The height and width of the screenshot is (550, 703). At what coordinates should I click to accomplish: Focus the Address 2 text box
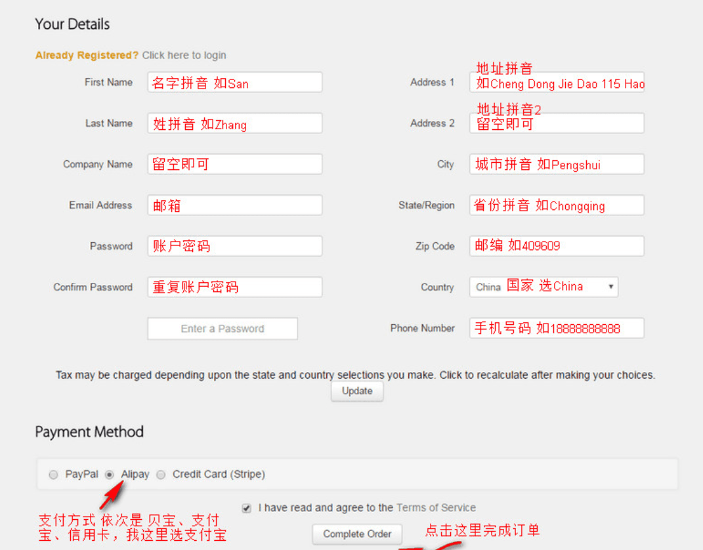coord(557,123)
